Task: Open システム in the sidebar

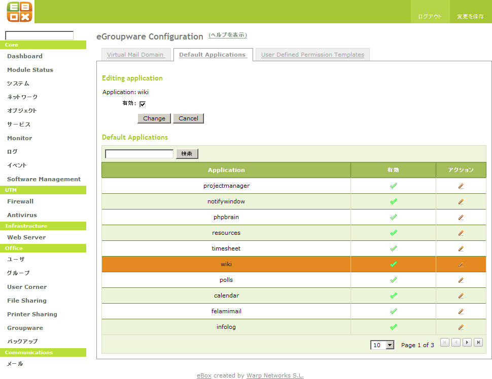Action: [x=18, y=83]
